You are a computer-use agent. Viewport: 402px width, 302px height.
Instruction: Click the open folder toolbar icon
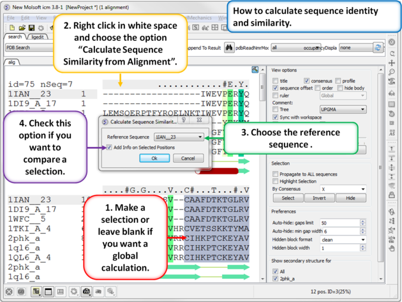(x=22, y=27)
